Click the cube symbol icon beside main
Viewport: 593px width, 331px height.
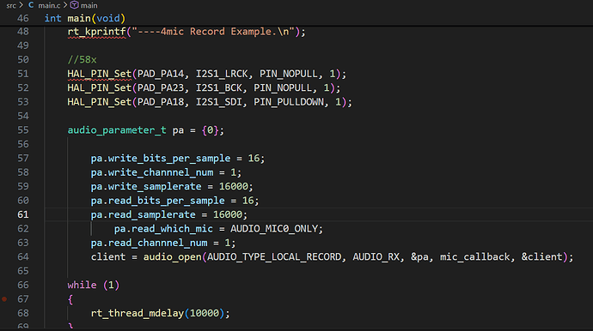click(75, 5)
